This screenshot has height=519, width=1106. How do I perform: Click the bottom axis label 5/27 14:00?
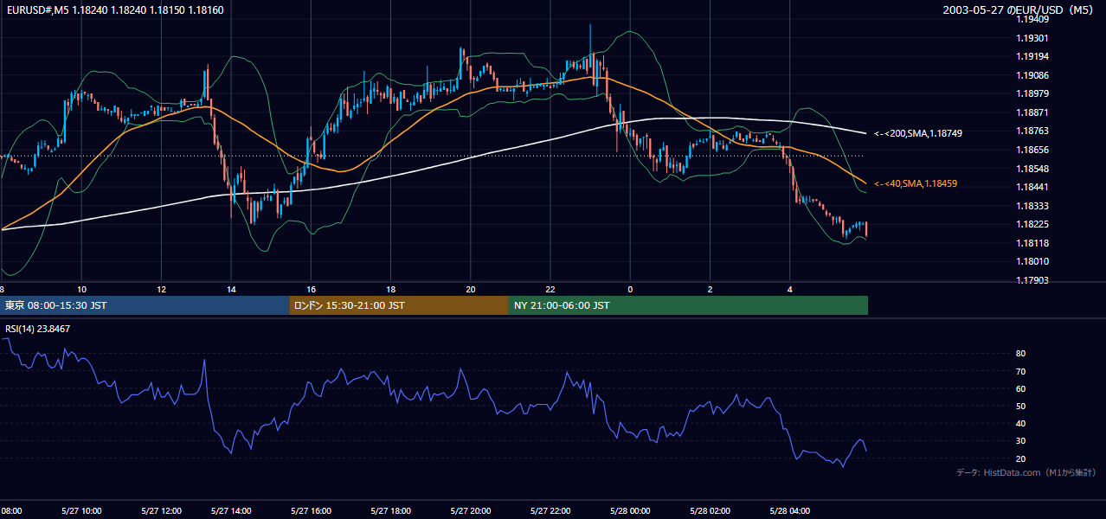pos(231,510)
